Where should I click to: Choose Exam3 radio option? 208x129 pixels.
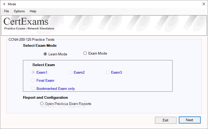(114, 72)
